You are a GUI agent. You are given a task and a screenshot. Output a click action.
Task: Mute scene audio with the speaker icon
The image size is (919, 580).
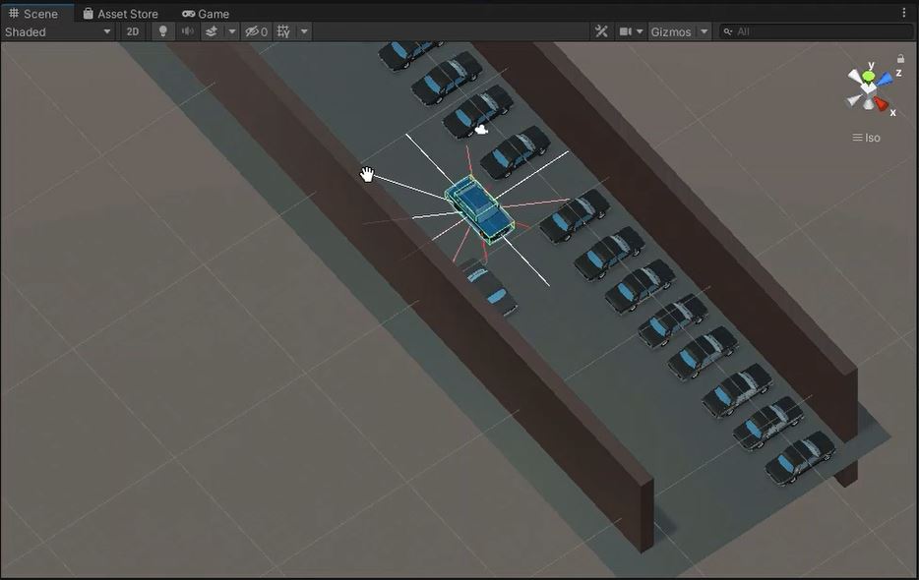[x=187, y=31]
